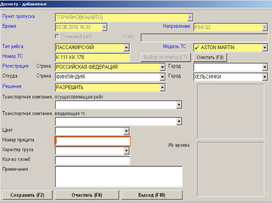The height and width of the screenshot is (203, 272).
Task: Open the Цвет color dropdown
Action: click(127, 131)
